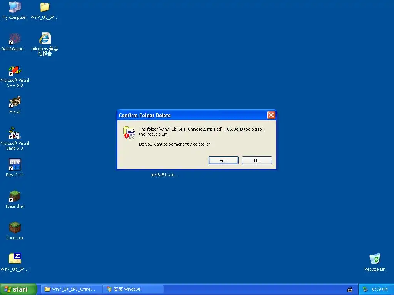Click the on-screen keyboard icon in taskbar
Screen dimensions: 394x295
point(350,290)
